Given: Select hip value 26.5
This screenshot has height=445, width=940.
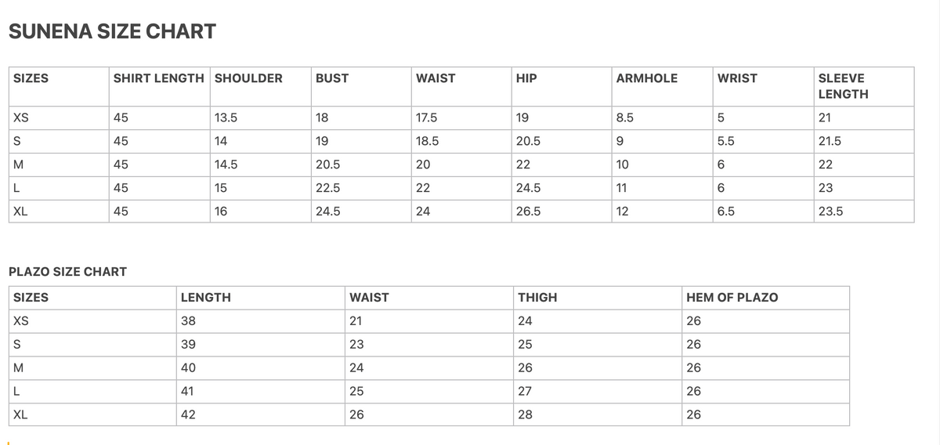Looking at the screenshot, I should 528,212.
